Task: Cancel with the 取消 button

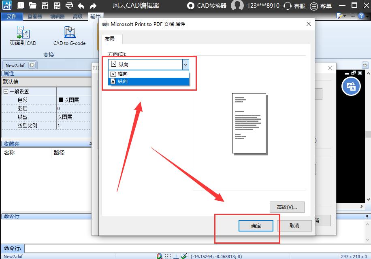Action: 294,226
